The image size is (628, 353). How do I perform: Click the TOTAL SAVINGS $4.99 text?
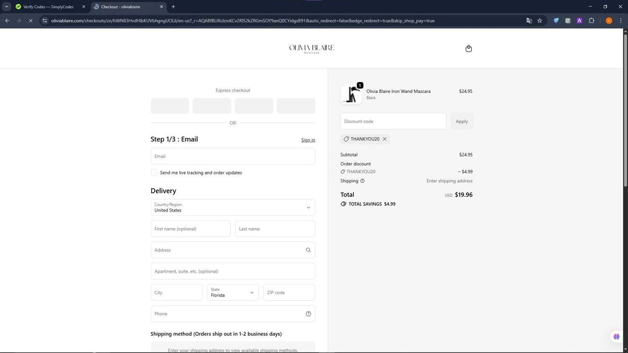point(372,204)
